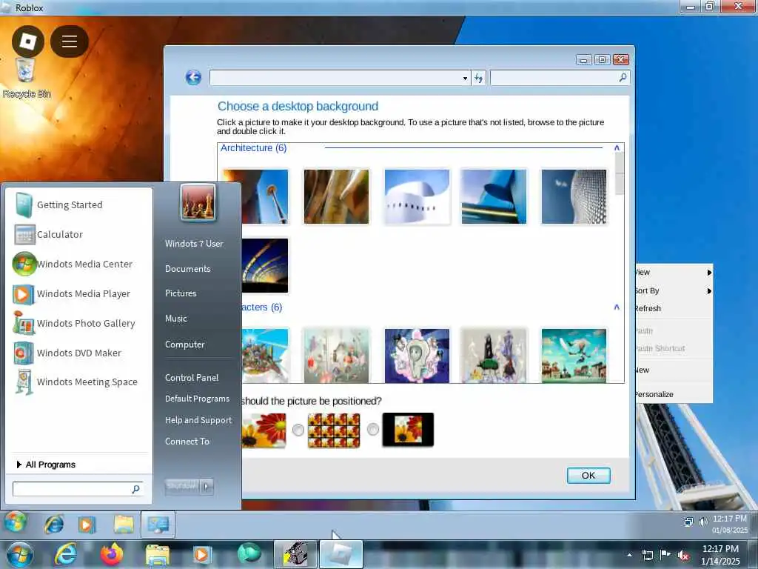This screenshot has height=569, width=758.
Task: Select the night light arcs wallpaper
Action: tap(264, 266)
